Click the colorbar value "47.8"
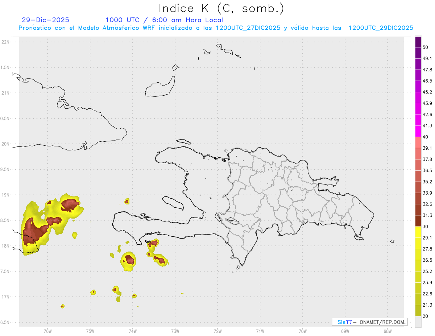 pyautogui.click(x=427, y=70)
